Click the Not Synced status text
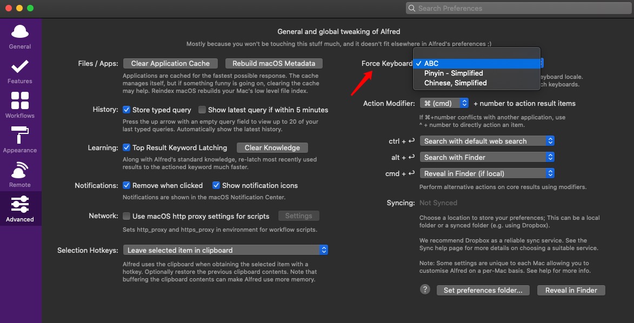The height and width of the screenshot is (323, 634). (438, 203)
